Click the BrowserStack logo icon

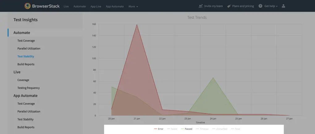pyautogui.click(x=28, y=6)
